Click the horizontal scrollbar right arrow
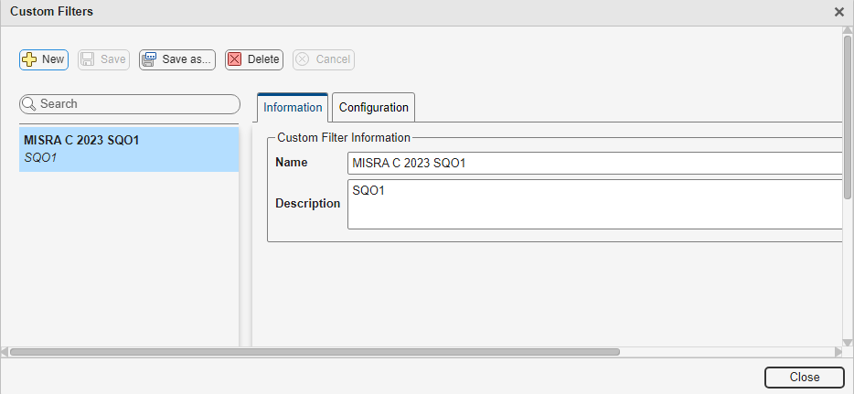Image resolution: width=854 pixels, height=394 pixels. (x=838, y=352)
